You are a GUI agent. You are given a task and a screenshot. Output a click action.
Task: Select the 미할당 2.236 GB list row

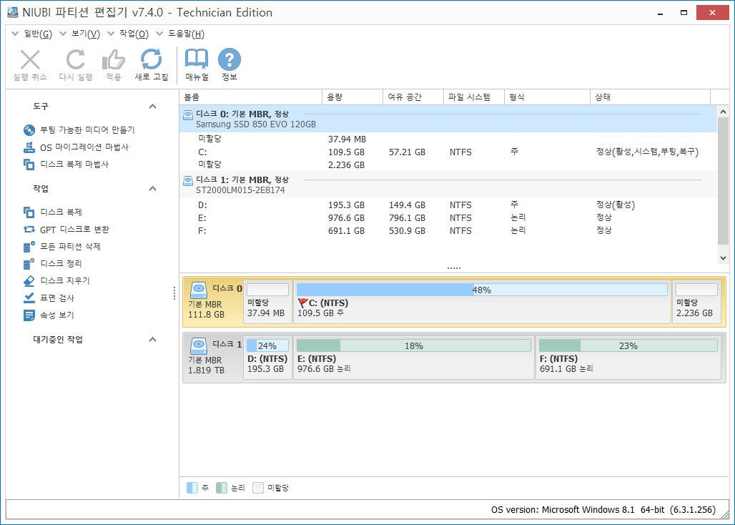[x=448, y=165]
